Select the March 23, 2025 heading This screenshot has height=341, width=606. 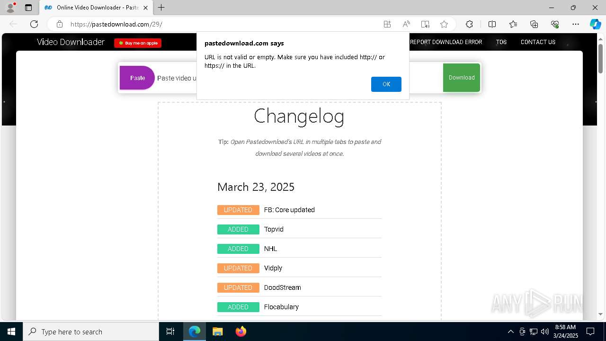point(256,187)
